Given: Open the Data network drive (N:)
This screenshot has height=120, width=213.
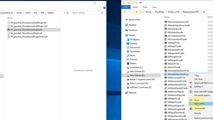Looking at the screenshot, I should click(139, 83).
